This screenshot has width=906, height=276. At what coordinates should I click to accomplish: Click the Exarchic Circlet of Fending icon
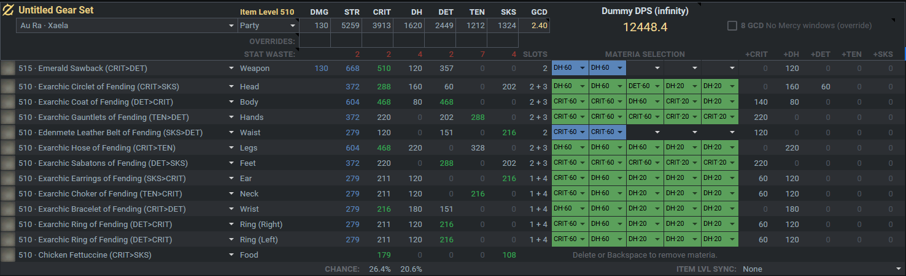tap(8, 87)
